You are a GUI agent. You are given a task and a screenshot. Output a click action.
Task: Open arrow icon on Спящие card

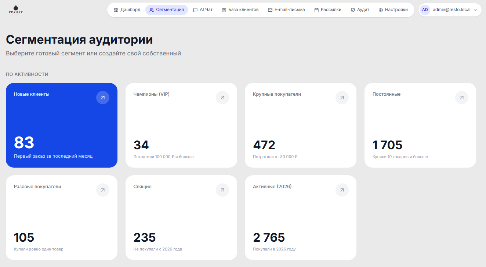point(222,190)
